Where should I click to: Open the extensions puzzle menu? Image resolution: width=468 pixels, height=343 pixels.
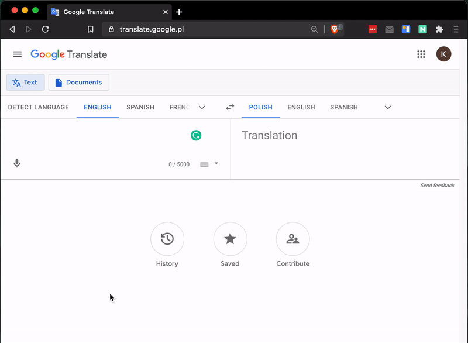(439, 29)
